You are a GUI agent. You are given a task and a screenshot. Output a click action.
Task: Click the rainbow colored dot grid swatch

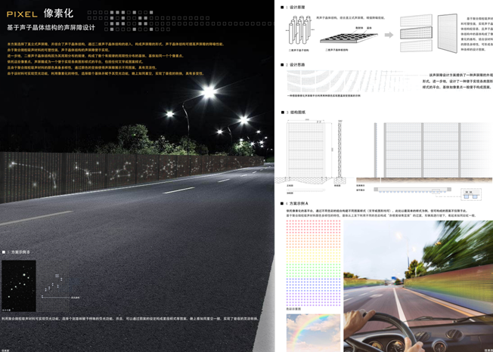(x=313, y=263)
